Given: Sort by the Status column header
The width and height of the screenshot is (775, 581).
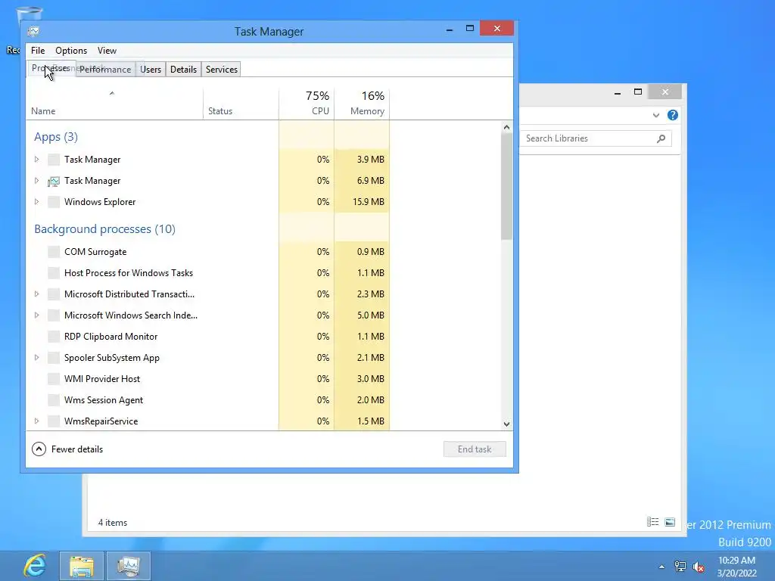Looking at the screenshot, I should (x=241, y=104).
